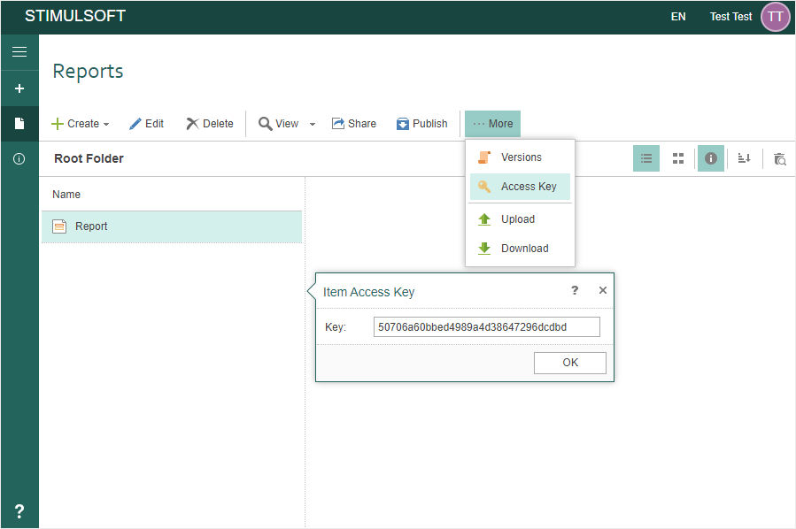The image size is (796, 529).
Task: Select the Reports document icon in the sidebar
Action: 19,123
